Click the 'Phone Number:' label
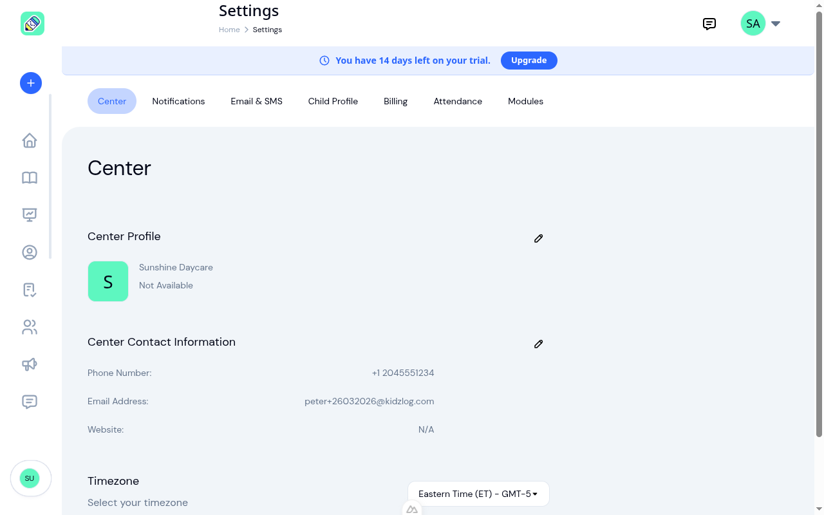The width and height of the screenshot is (824, 515). 120,373
